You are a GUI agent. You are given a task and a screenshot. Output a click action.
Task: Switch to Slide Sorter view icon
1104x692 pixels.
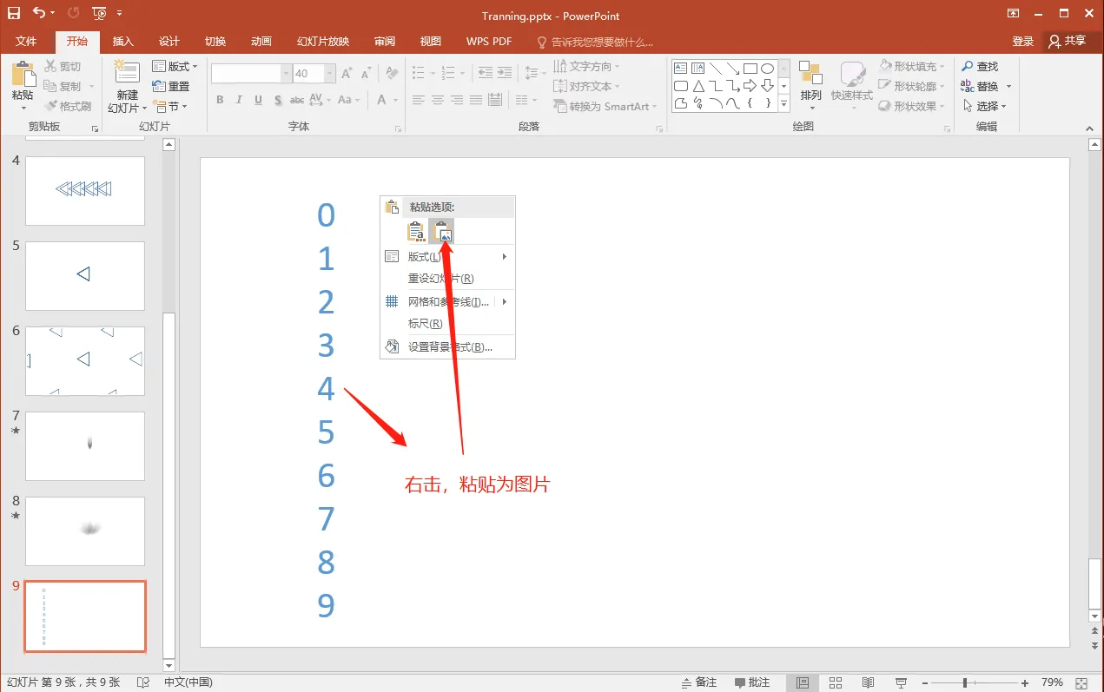[x=836, y=682]
